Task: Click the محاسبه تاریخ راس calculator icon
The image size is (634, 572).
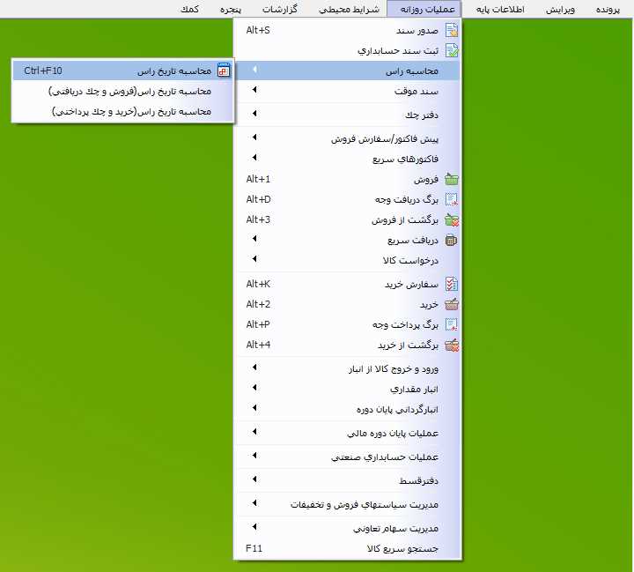Action: (223, 71)
